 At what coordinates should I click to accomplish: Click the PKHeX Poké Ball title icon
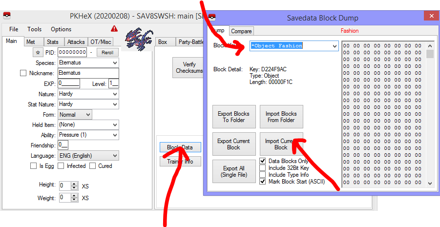(x=7, y=16)
